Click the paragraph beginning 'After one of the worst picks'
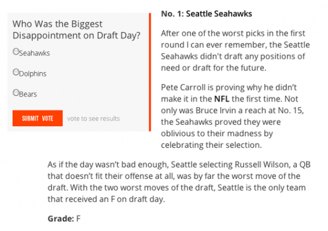This screenshot has height=231, width=328. tap(235, 51)
